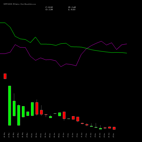Select the tallest green candle above 21 May

tap(10, 106)
